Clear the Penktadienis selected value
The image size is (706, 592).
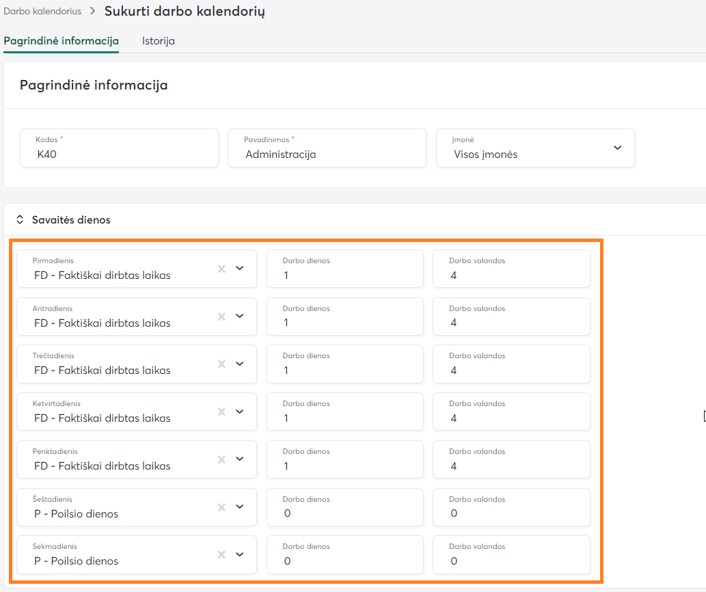pos(221,459)
